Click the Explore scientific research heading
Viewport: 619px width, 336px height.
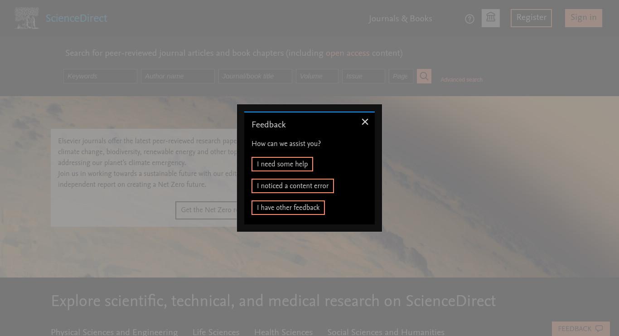(273, 301)
